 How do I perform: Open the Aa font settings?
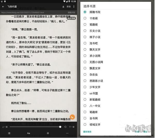pos(28,133)
